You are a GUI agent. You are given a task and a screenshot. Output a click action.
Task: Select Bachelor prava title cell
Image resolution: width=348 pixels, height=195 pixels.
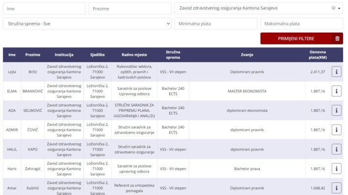tap(247, 169)
